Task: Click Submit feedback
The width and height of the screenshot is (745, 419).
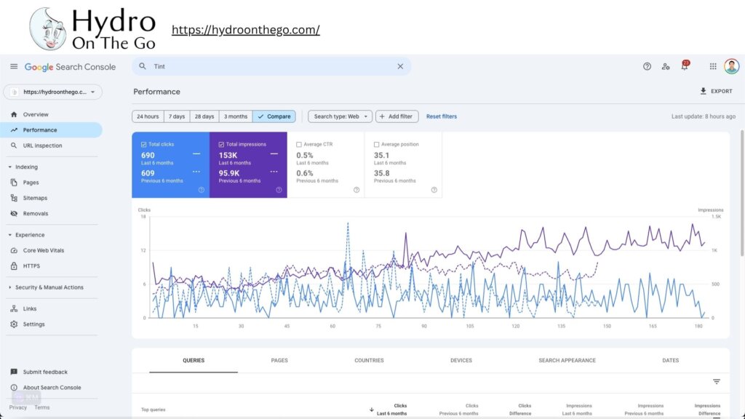Action: [44, 372]
